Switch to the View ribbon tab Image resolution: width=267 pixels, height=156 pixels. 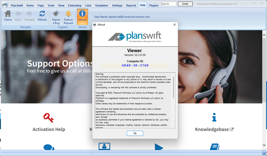pyautogui.click(x=61, y=5)
